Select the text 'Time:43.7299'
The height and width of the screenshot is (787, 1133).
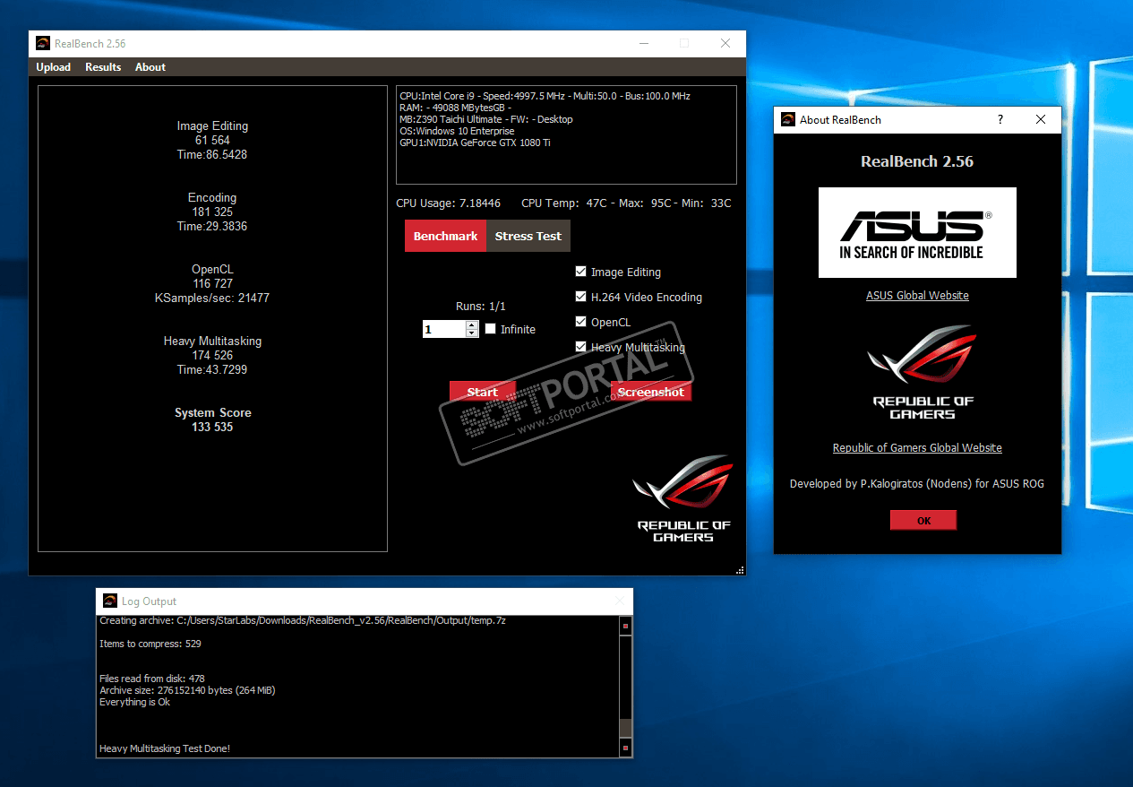(212, 369)
